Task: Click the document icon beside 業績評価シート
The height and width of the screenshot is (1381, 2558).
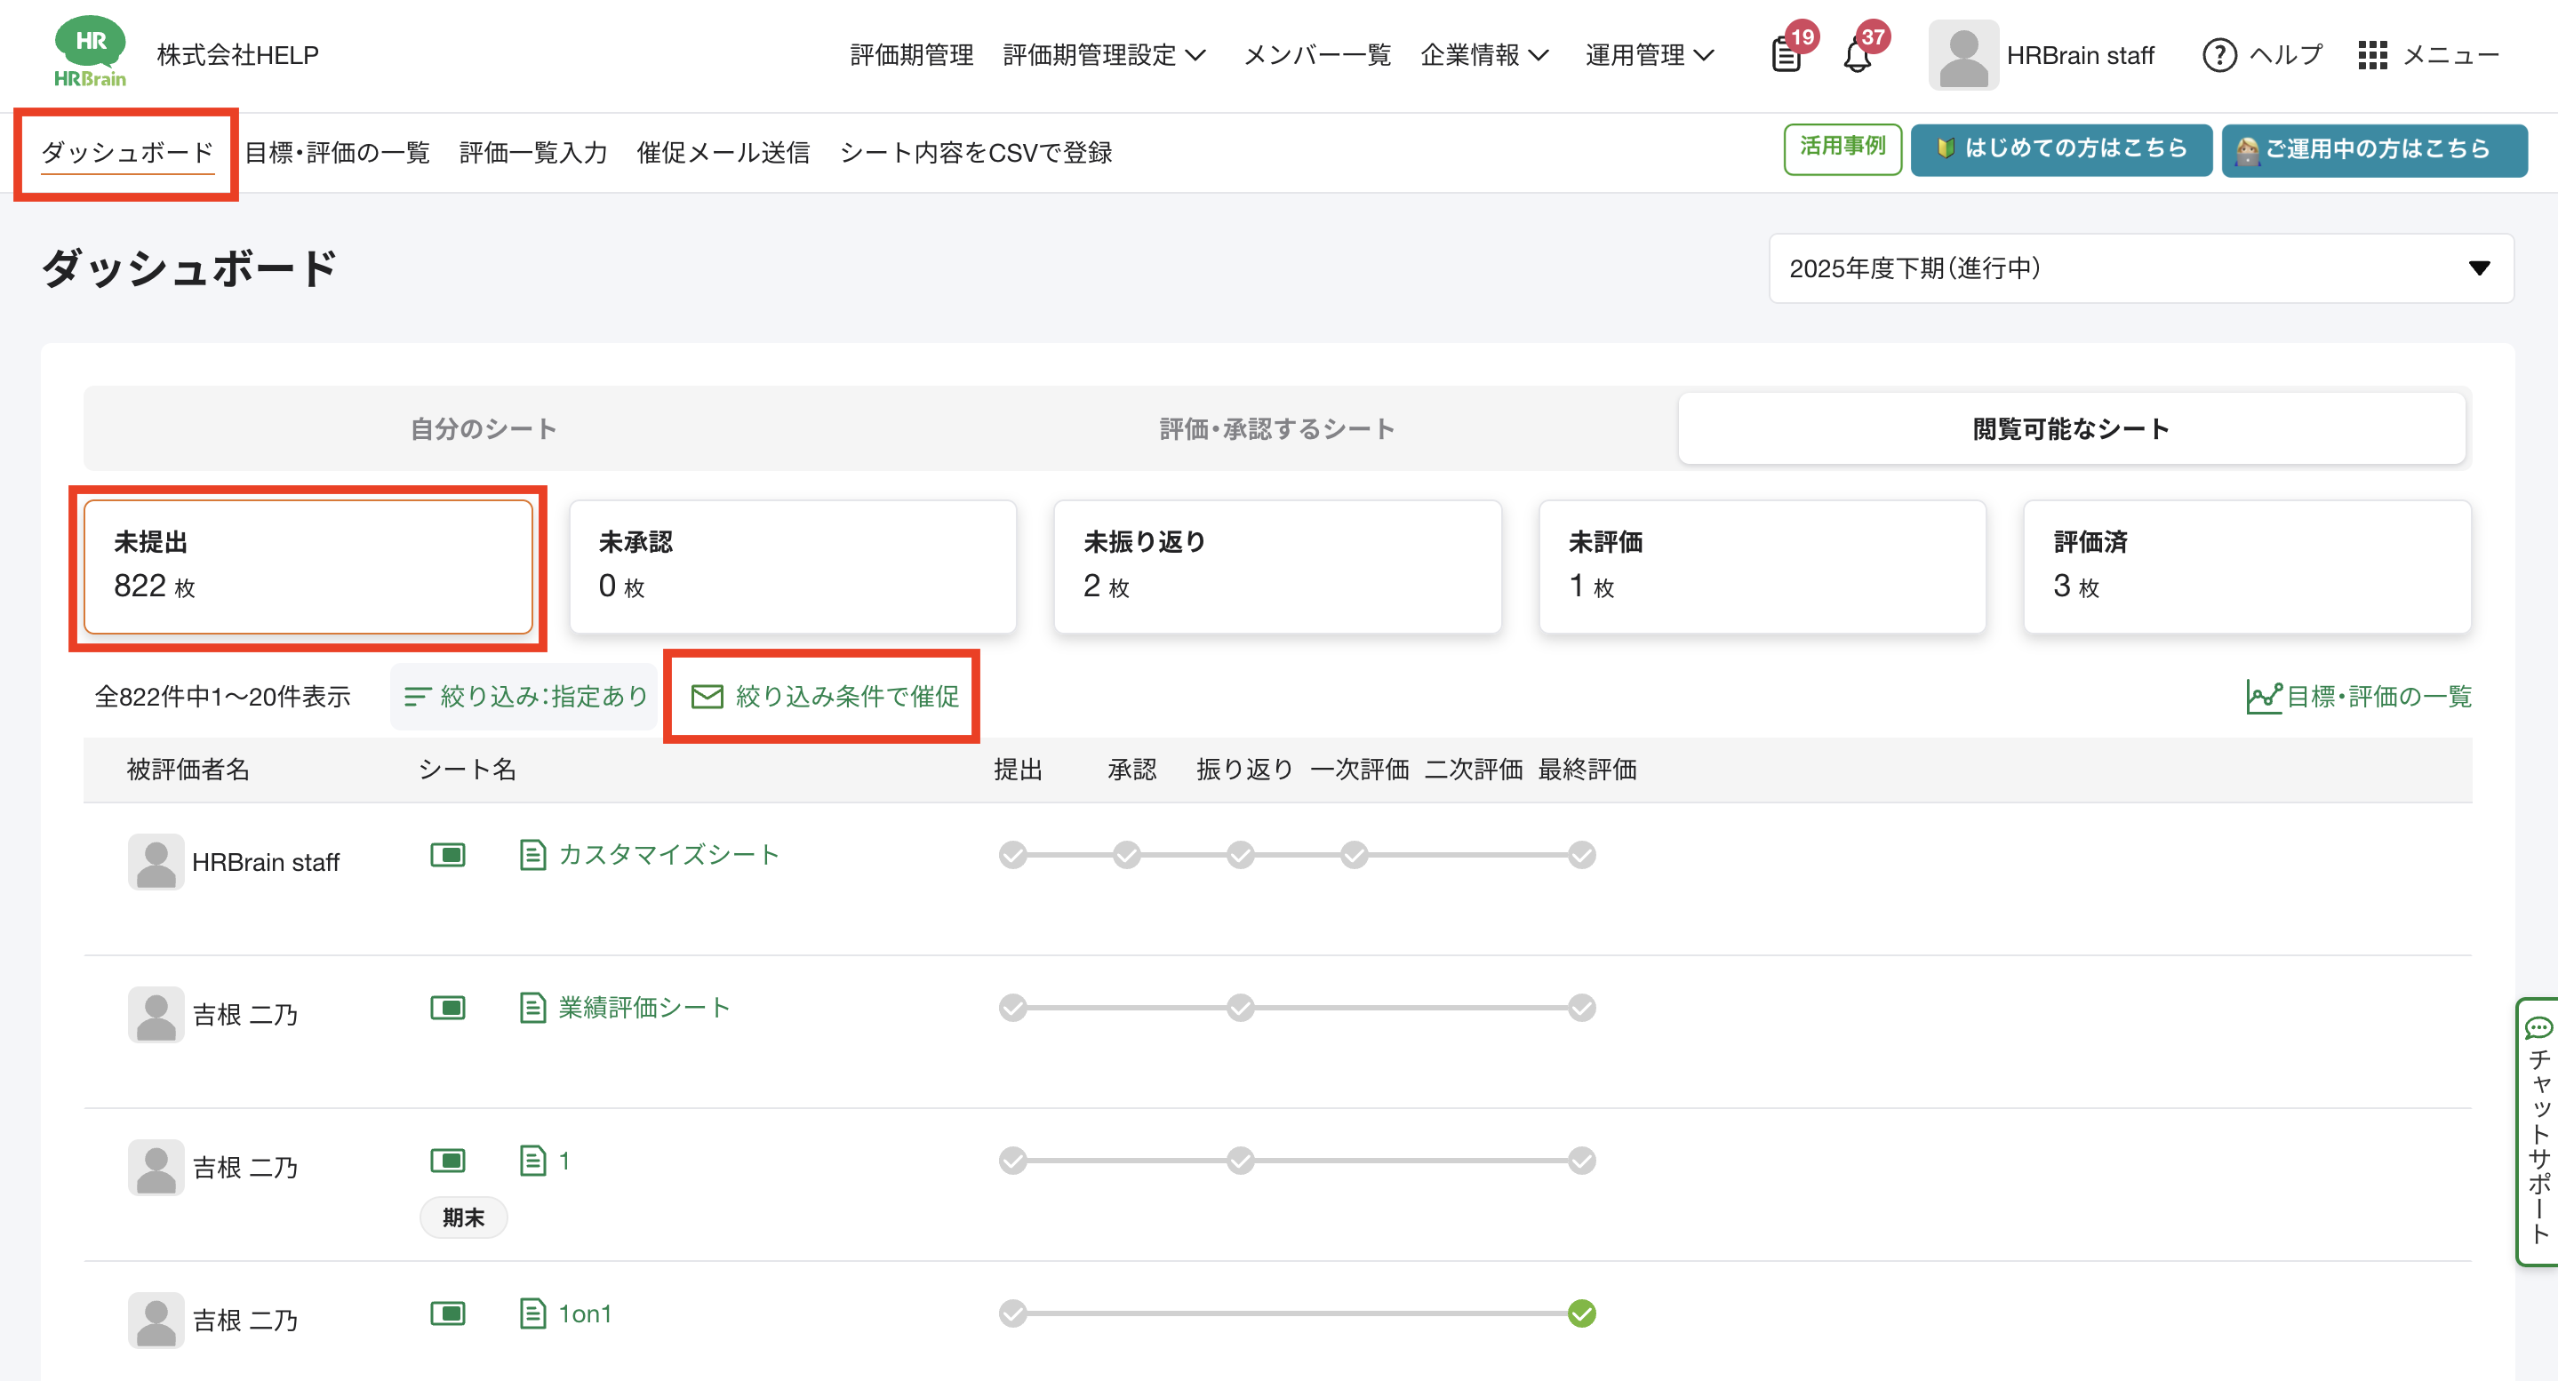Action: pos(532,1008)
